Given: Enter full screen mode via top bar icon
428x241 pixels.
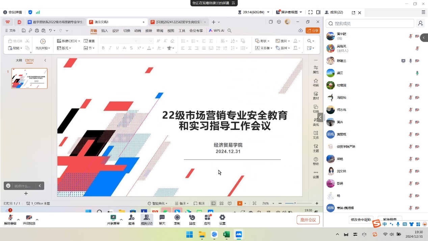Looking at the screenshot, I should click(x=311, y=12).
